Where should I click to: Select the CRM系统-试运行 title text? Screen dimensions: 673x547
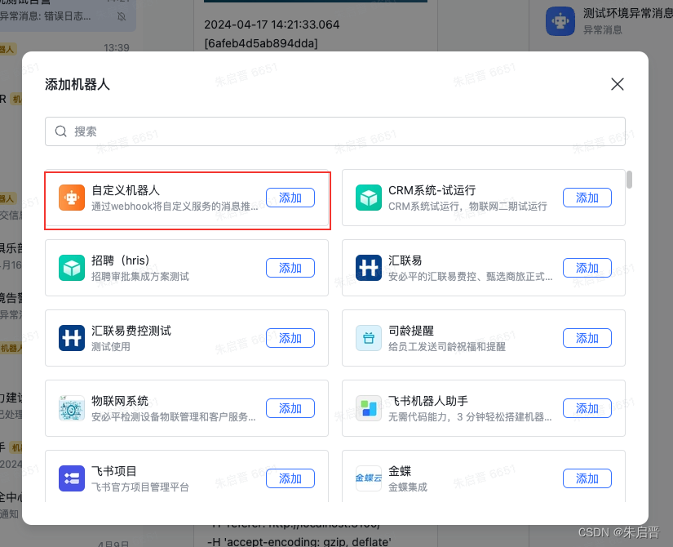click(x=432, y=190)
